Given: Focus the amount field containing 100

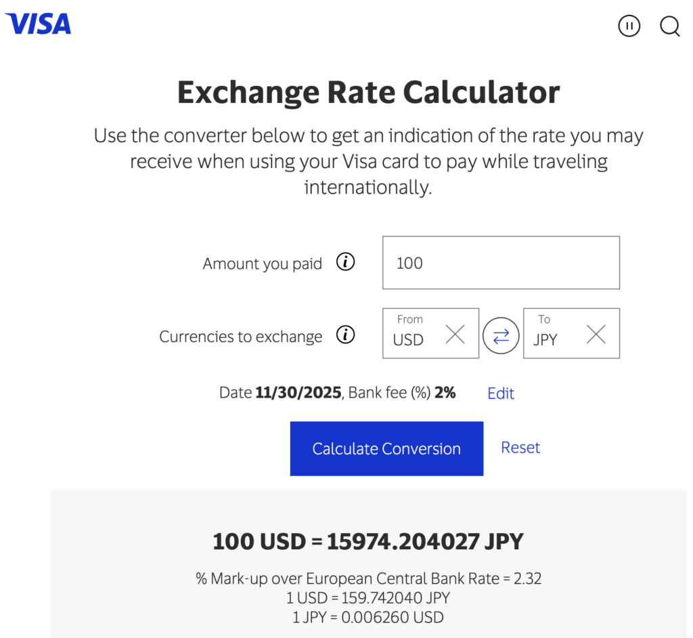Looking at the screenshot, I should (x=501, y=263).
